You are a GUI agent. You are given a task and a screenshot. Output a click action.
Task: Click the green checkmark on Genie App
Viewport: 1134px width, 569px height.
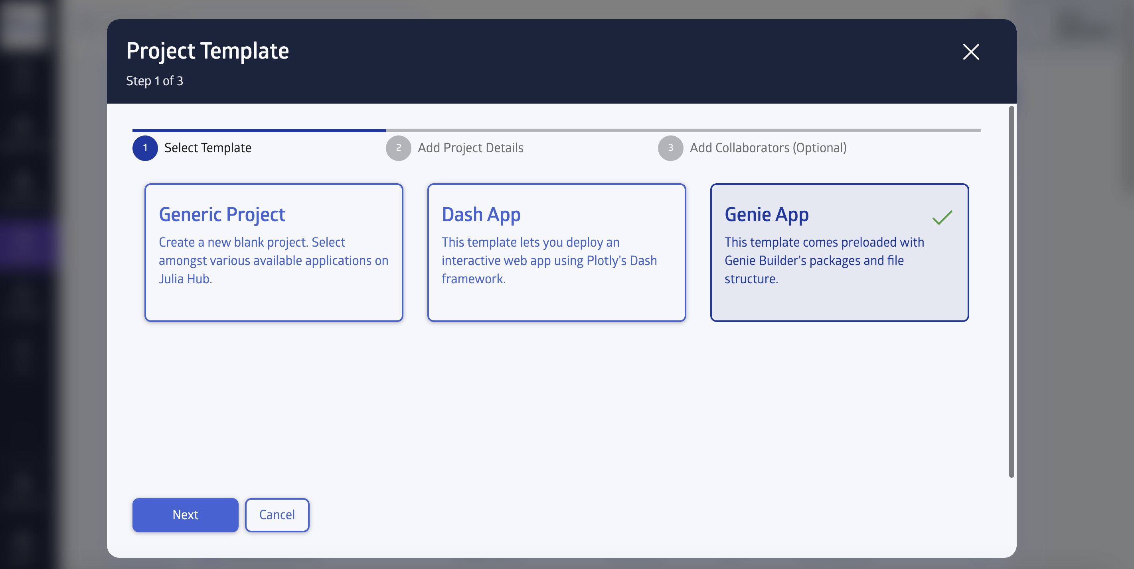point(942,217)
